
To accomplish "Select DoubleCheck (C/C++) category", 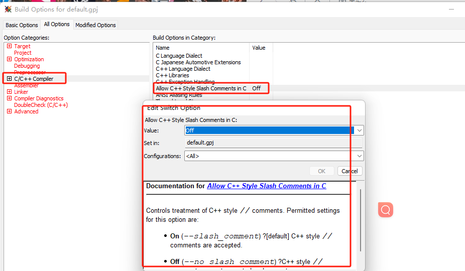I will pos(41,105).
